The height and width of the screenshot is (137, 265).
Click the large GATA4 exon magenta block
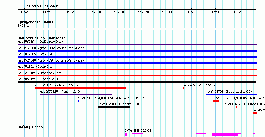click(x=225, y=134)
